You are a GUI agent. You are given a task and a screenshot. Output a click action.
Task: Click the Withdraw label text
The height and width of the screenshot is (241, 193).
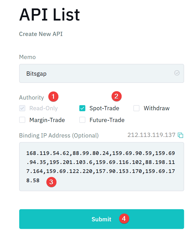point(156,108)
